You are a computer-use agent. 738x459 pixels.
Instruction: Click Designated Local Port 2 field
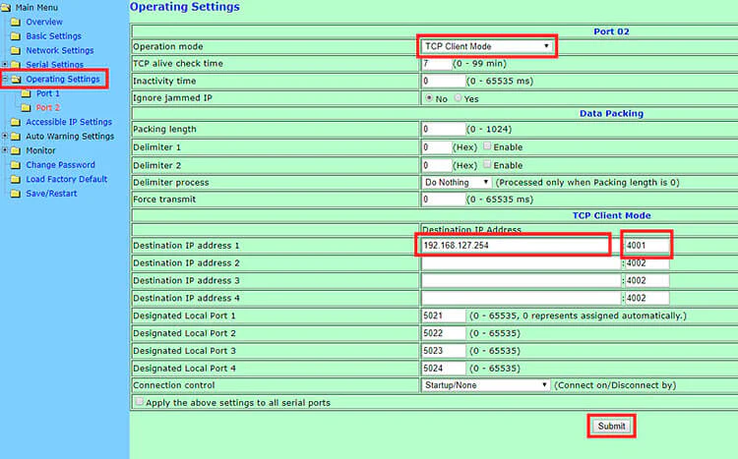point(444,333)
